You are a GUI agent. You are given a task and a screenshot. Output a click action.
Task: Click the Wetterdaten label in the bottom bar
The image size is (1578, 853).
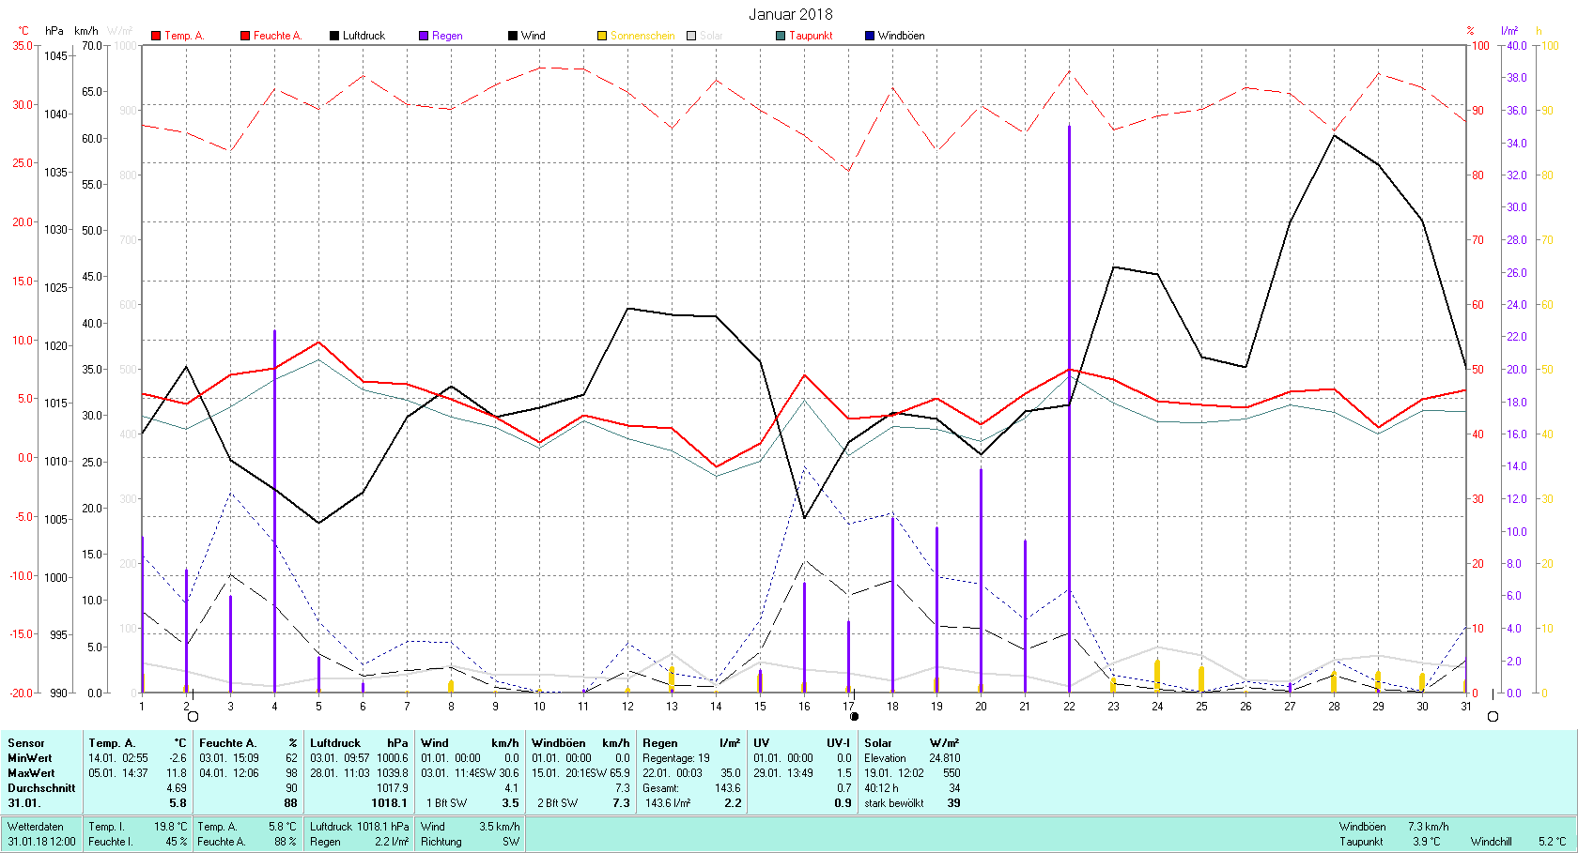pyautogui.click(x=36, y=827)
